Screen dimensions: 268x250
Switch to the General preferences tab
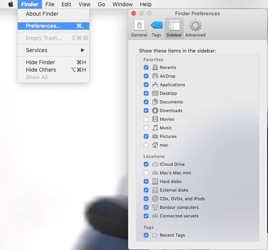pyautogui.click(x=139, y=28)
